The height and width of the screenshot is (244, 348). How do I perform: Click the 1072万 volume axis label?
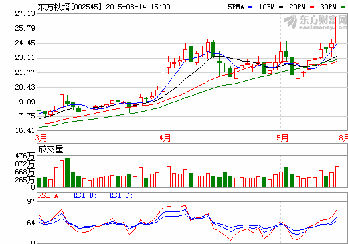pyautogui.click(x=23, y=164)
